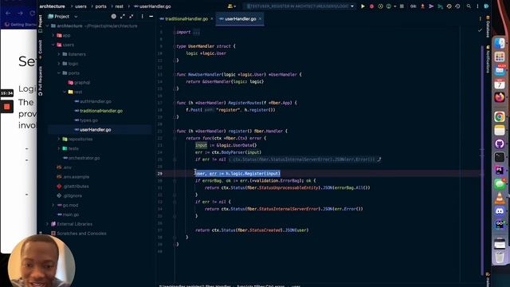Expand the logic folder

coord(59,64)
